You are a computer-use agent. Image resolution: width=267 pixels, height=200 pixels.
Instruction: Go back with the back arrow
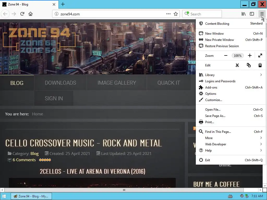pyautogui.click(x=5, y=14)
